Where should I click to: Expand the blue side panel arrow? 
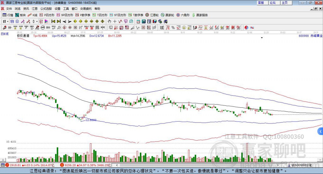(x=320, y=131)
